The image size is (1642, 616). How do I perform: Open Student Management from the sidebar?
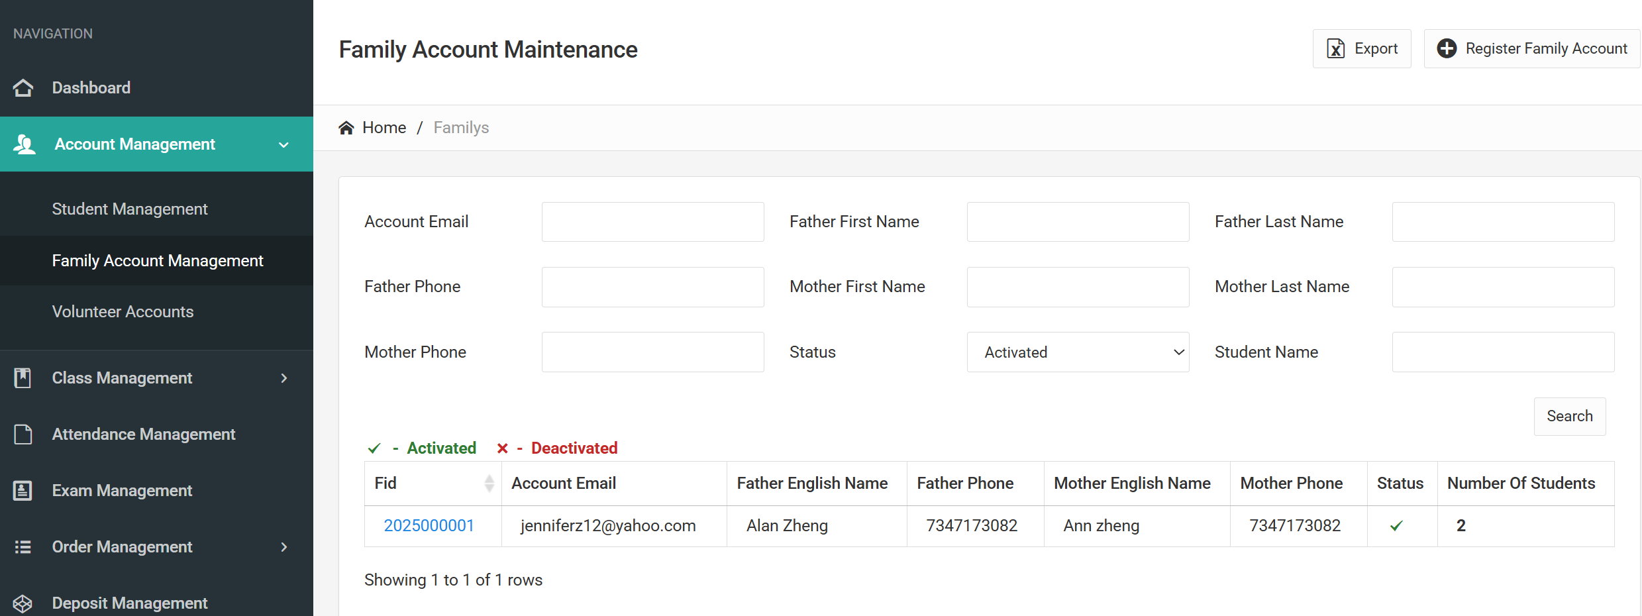pyautogui.click(x=130, y=209)
